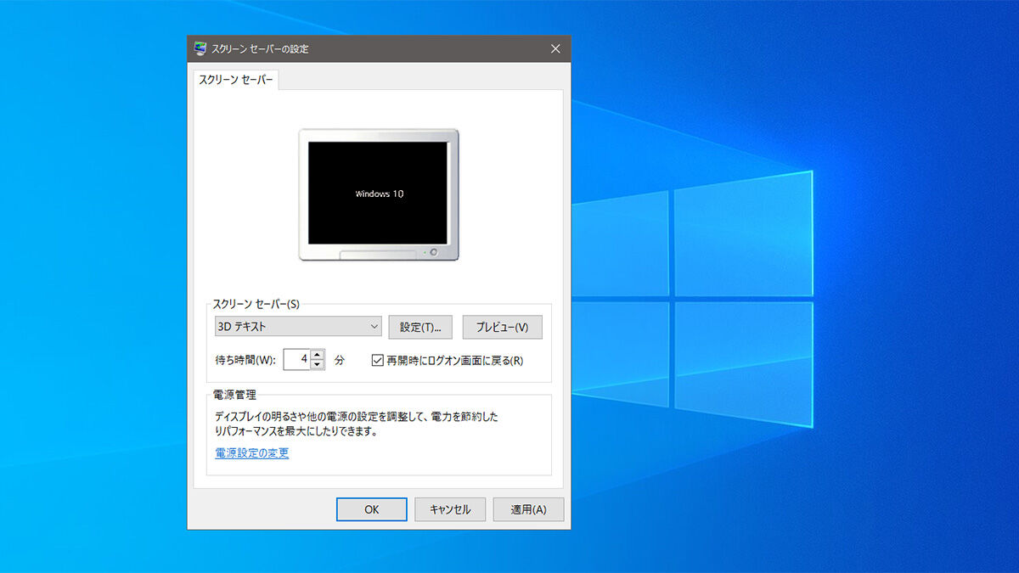Switch to the スクリーン セーバー tab
This screenshot has height=573, width=1019.
[x=235, y=80]
